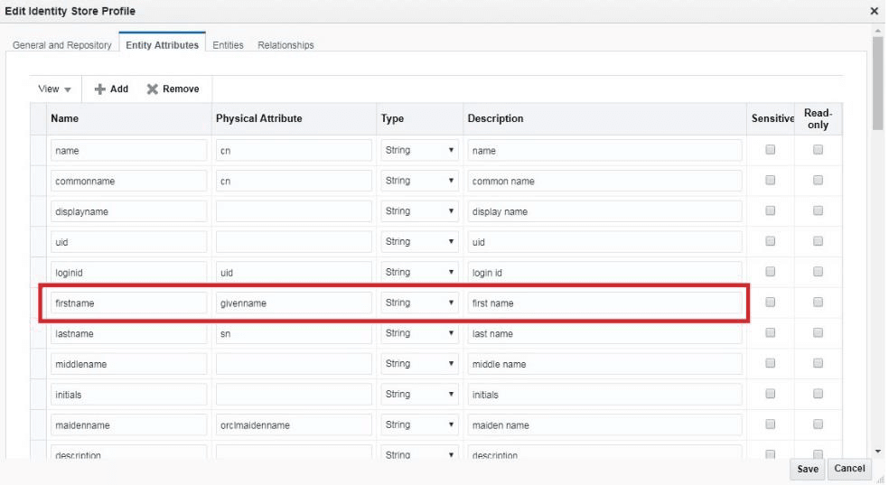Open Type dropdown for uid row

419,242
